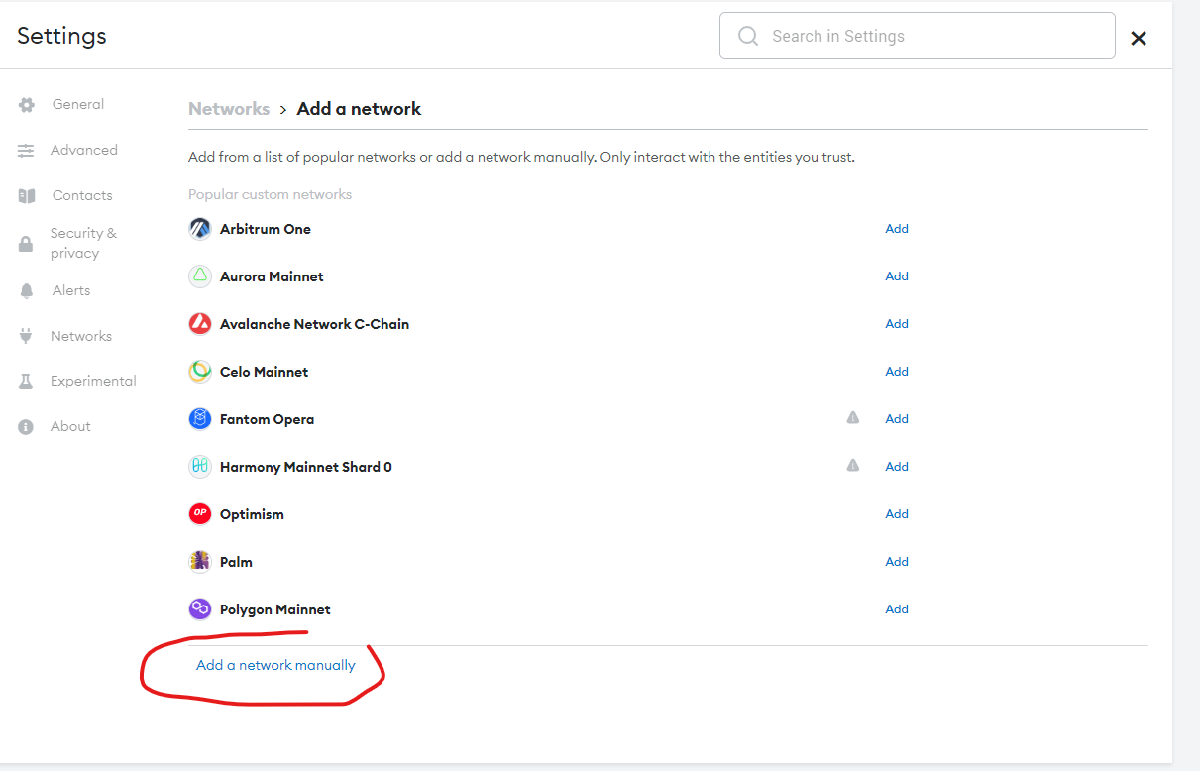
Task: Go back via Networks breadcrumb
Action: (229, 109)
